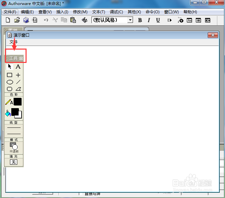Click the foreground/background fill color swatch

click(x=17, y=113)
